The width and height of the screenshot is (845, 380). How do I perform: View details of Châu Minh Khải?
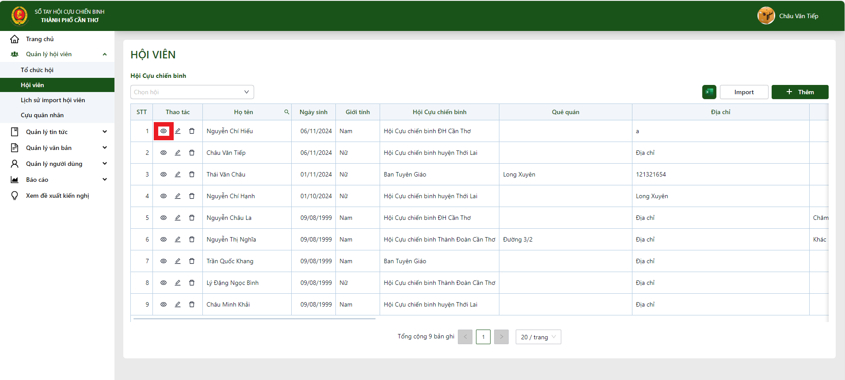[164, 304]
